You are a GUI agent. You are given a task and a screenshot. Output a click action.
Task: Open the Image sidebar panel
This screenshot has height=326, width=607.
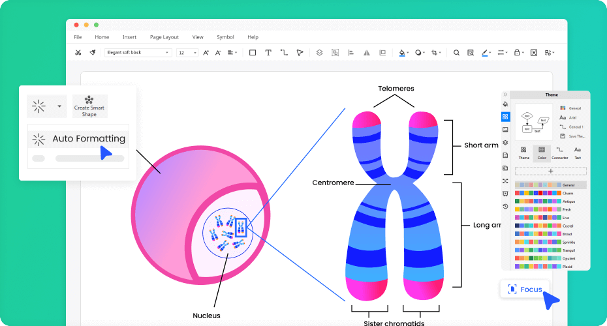[505, 130]
